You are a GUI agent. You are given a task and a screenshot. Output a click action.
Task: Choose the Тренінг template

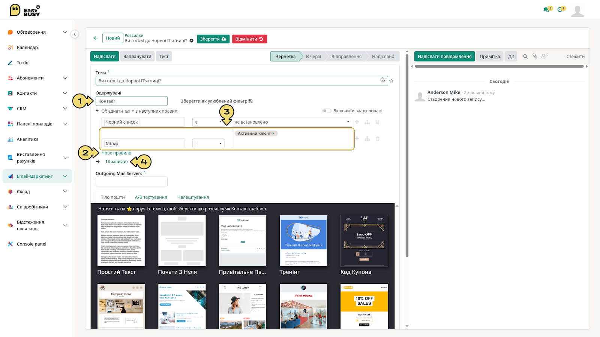(303, 245)
